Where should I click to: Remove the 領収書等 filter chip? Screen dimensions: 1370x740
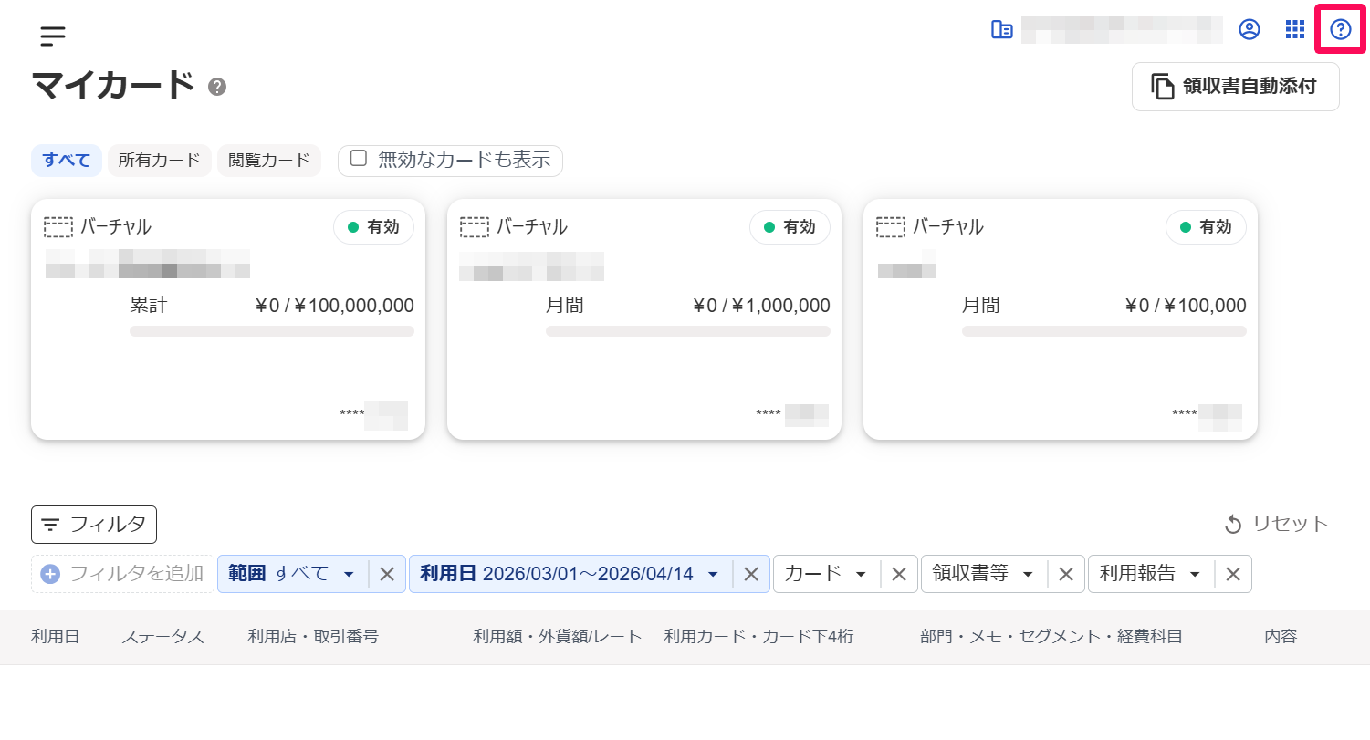pyautogui.click(x=1065, y=574)
